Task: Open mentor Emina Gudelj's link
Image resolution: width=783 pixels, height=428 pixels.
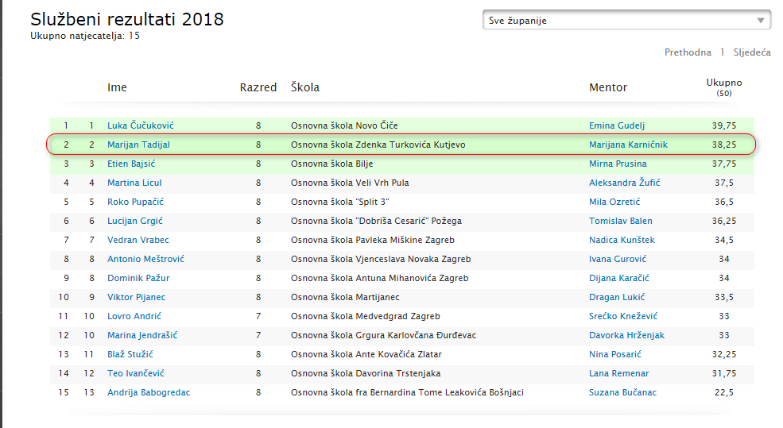Action: coord(617,125)
